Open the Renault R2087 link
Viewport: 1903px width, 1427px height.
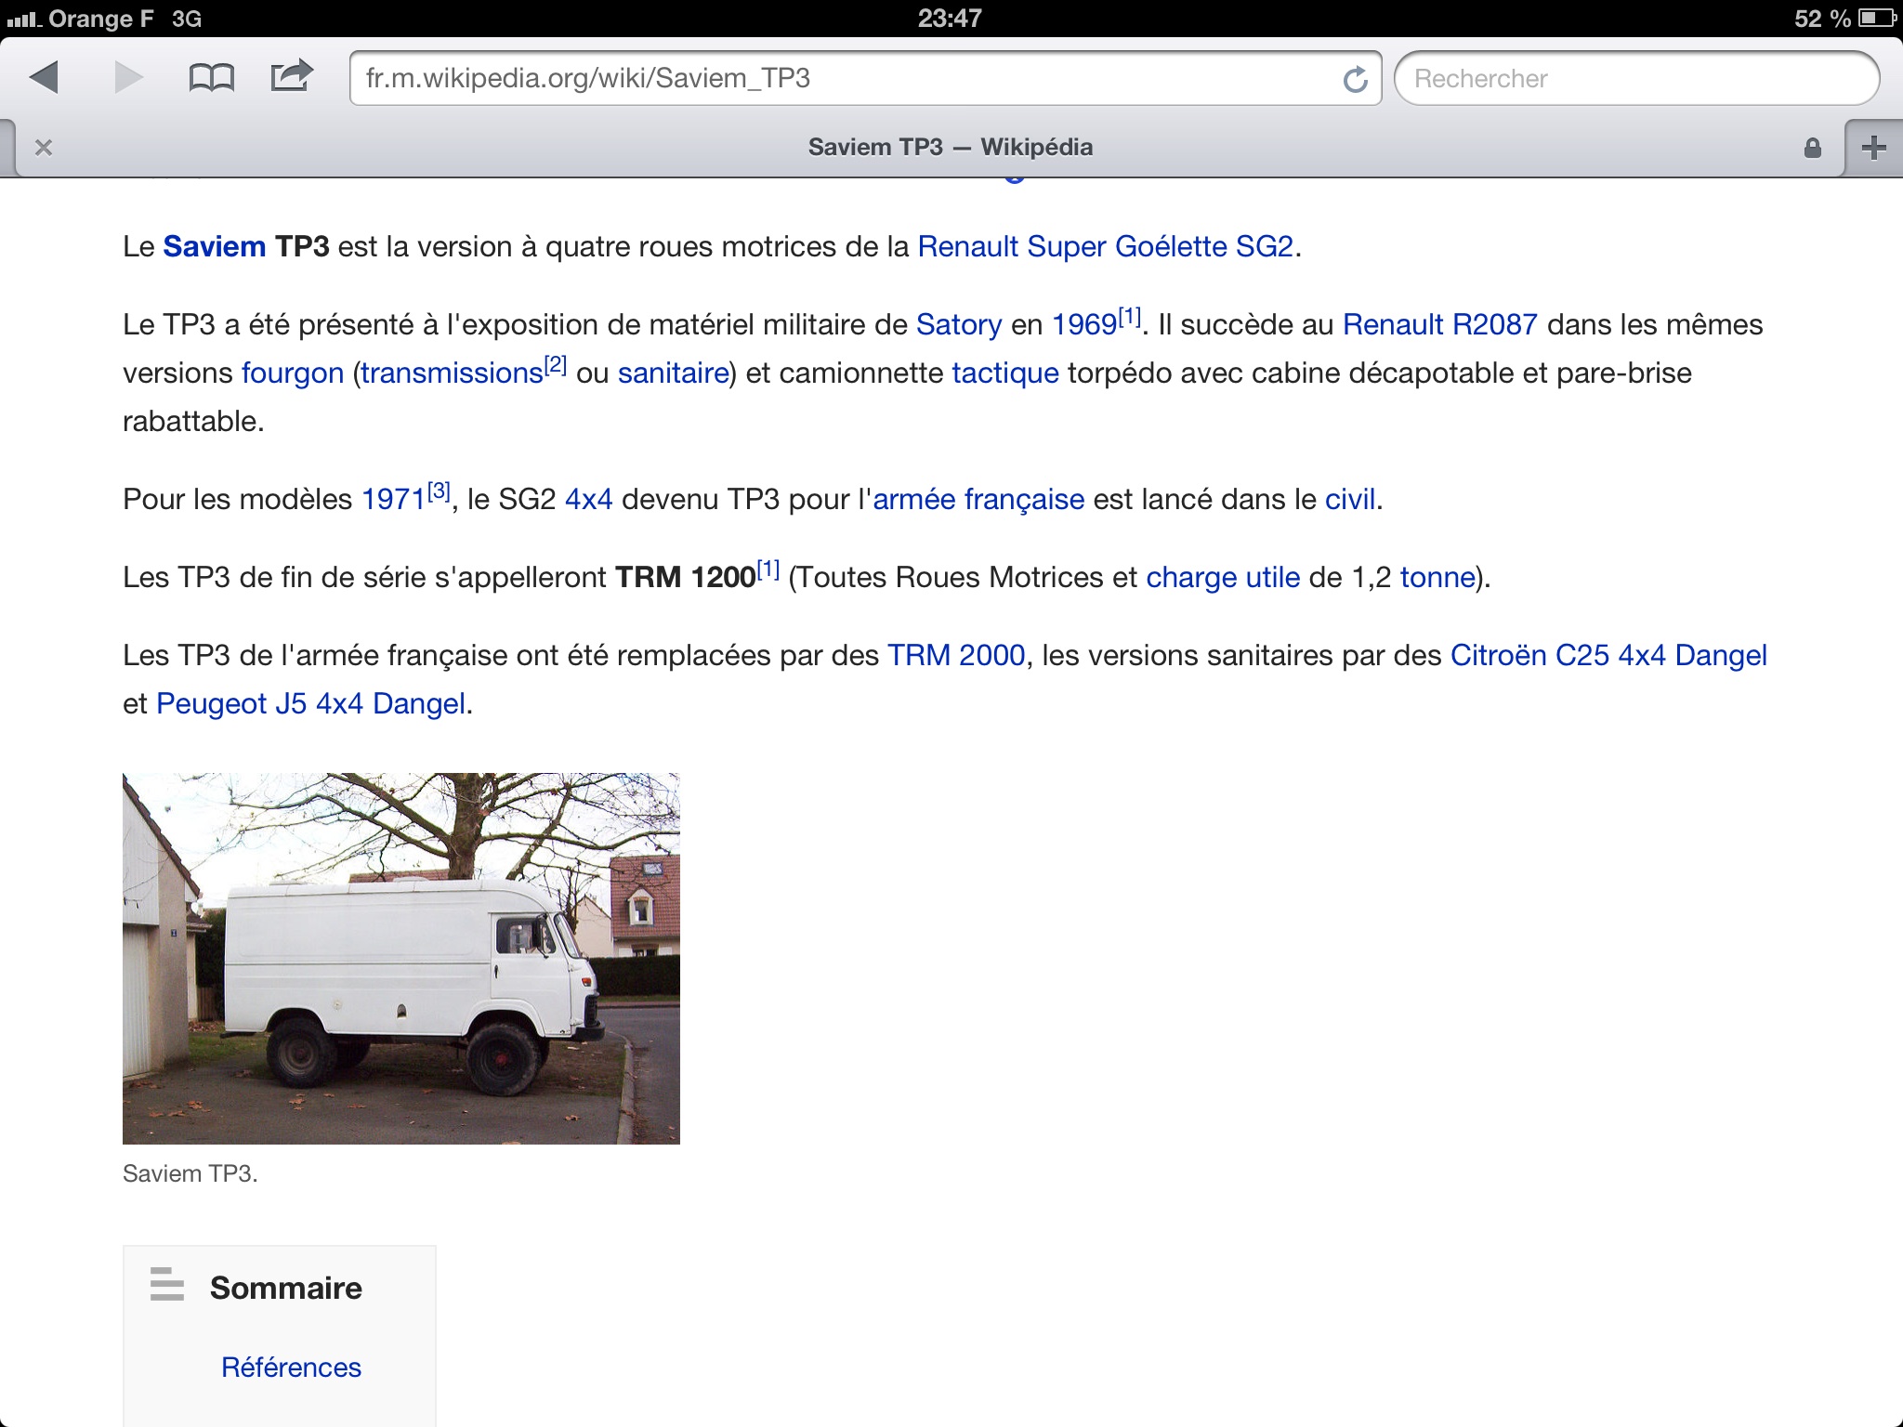click(x=1439, y=324)
